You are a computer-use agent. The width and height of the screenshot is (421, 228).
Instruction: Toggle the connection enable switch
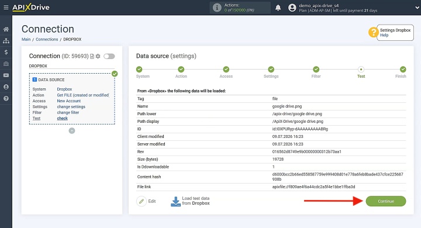109,56
